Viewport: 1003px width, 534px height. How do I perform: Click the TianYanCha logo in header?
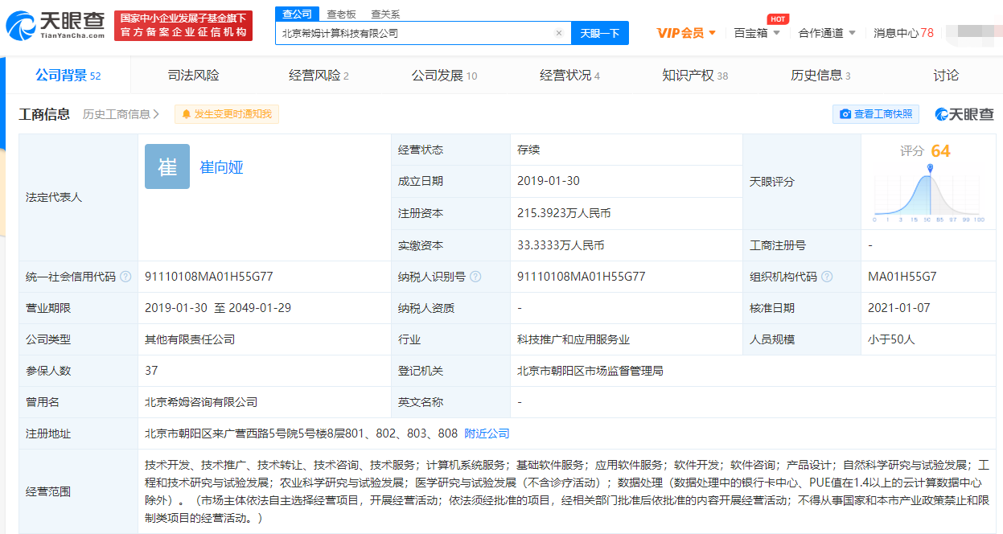point(55,25)
